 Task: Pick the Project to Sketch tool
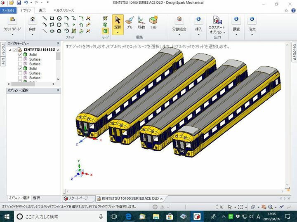(x=81, y=31)
